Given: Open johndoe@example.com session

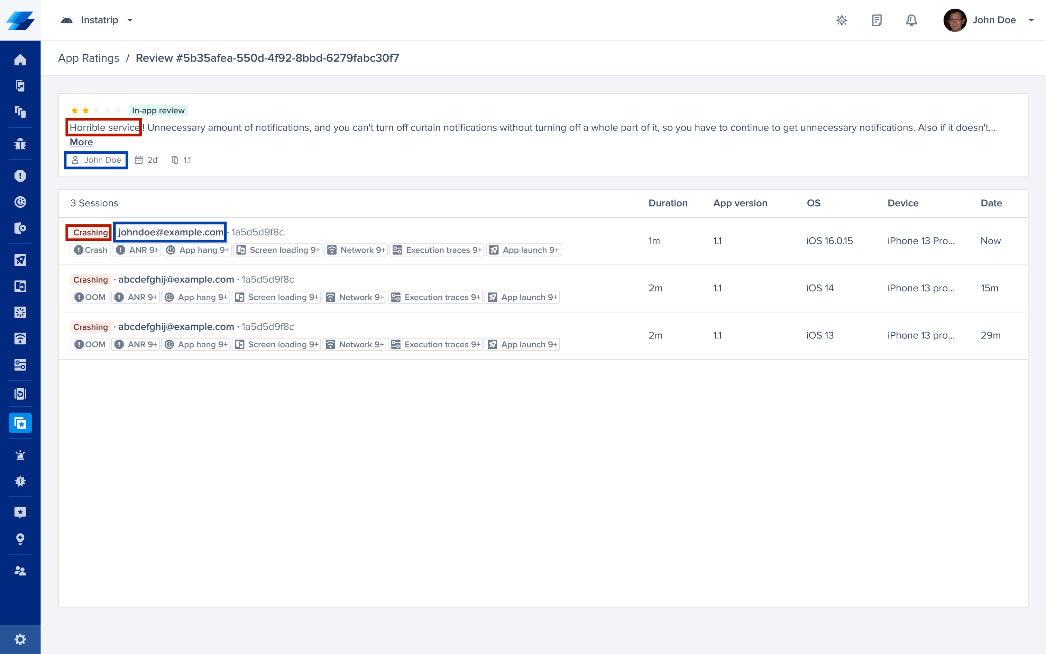Looking at the screenshot, I should (x=170, y=232).
